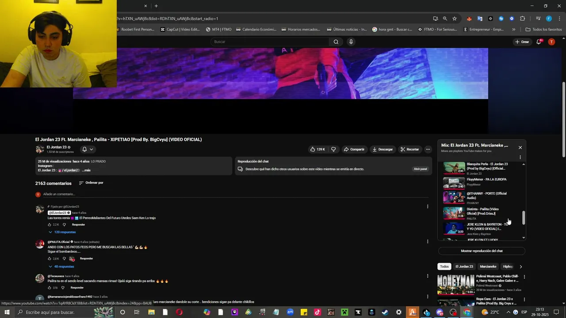Click the Descargar download button
Viewport: 566px width, 318px height.
[382, 149]
